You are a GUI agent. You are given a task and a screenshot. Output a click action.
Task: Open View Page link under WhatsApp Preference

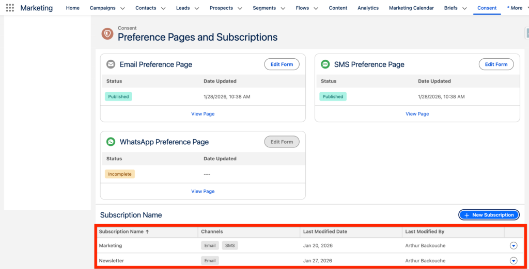pos(203,191)
